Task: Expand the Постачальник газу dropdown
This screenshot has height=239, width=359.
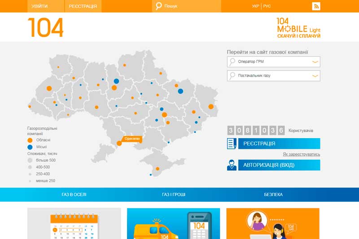Action: click(x=315, y=76)
